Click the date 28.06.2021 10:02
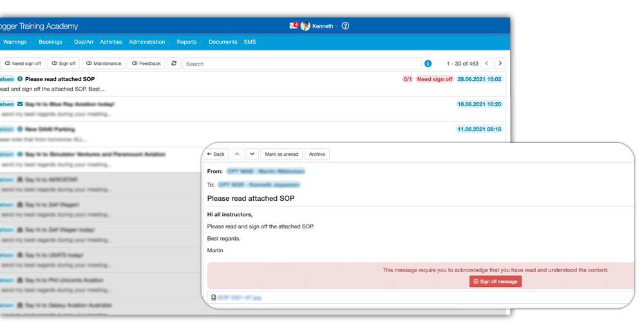This screenshot has height=332, width=644. (479, 79)
